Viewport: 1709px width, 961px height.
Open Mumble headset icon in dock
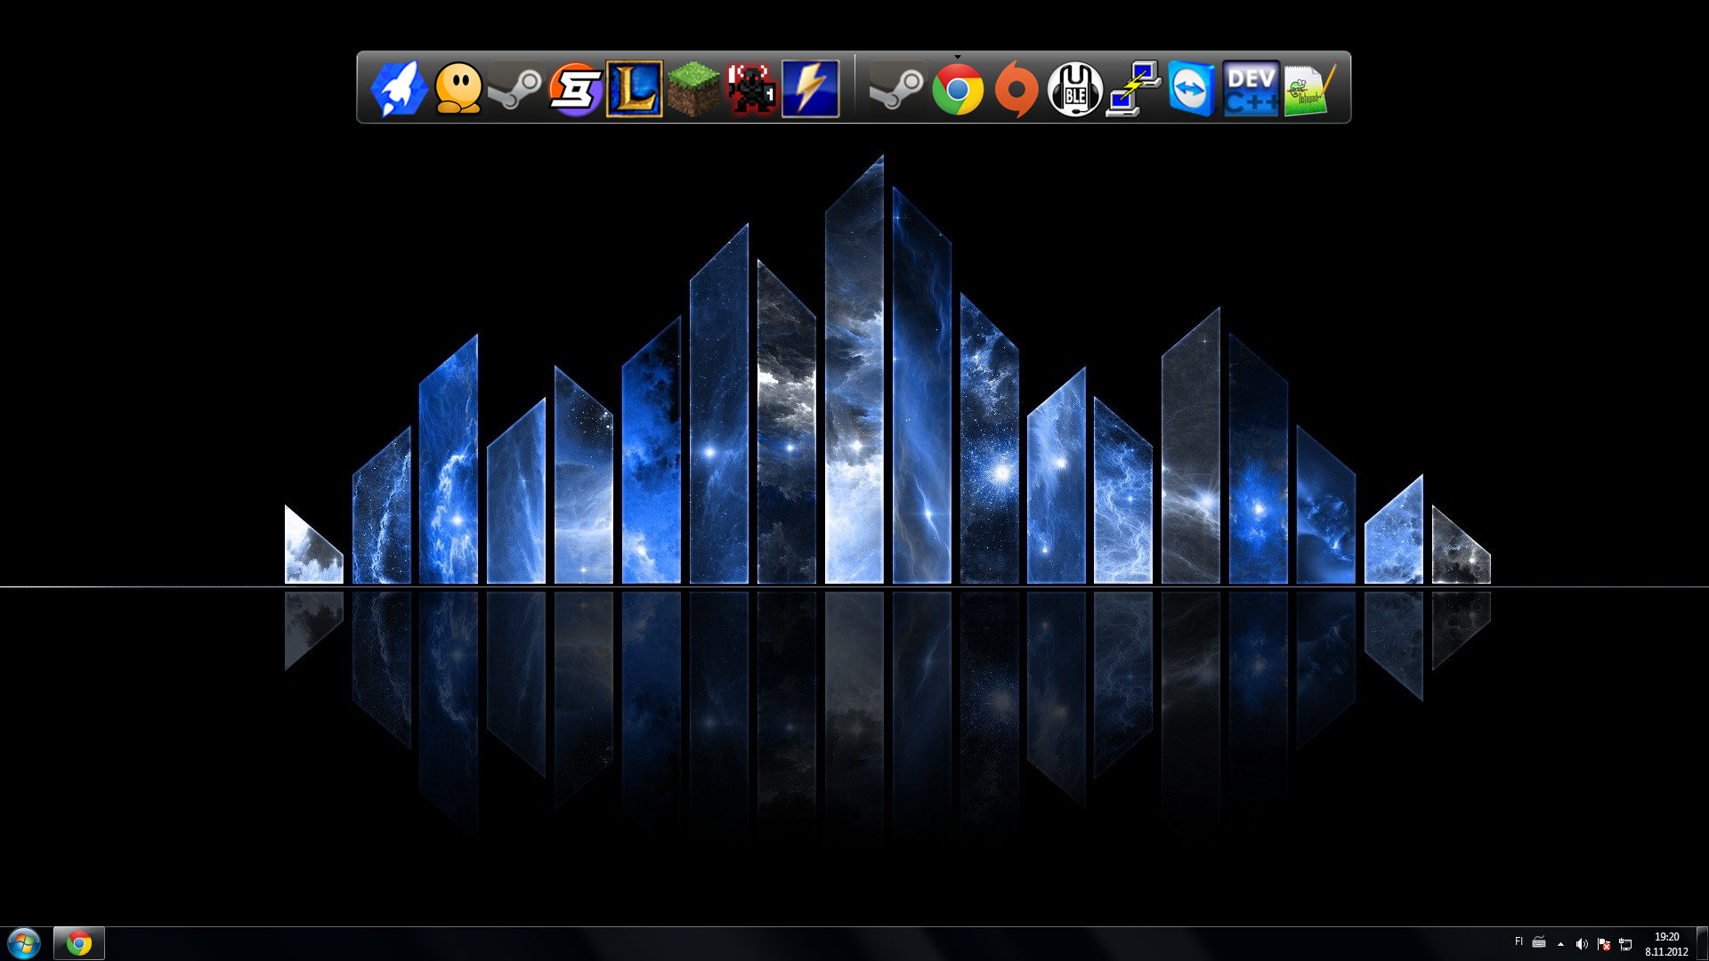1075,89
